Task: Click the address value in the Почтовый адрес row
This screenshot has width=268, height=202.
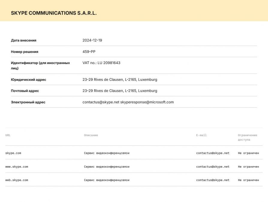Action: point(120,91)
